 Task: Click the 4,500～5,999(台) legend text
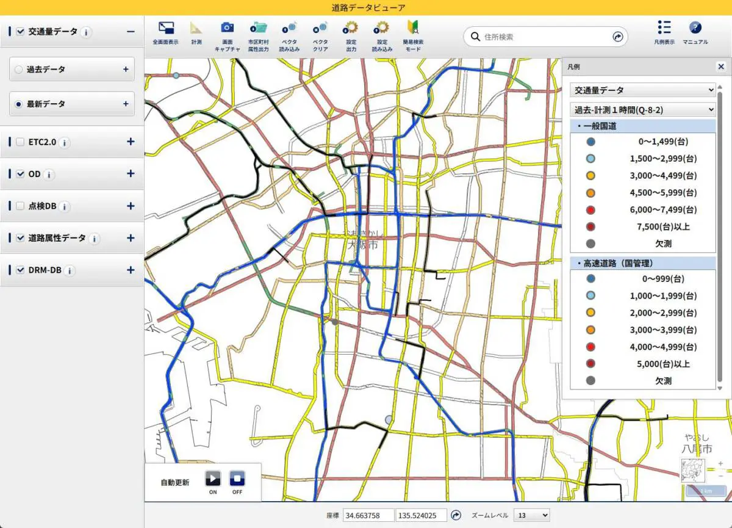click(x=663, y=193)
